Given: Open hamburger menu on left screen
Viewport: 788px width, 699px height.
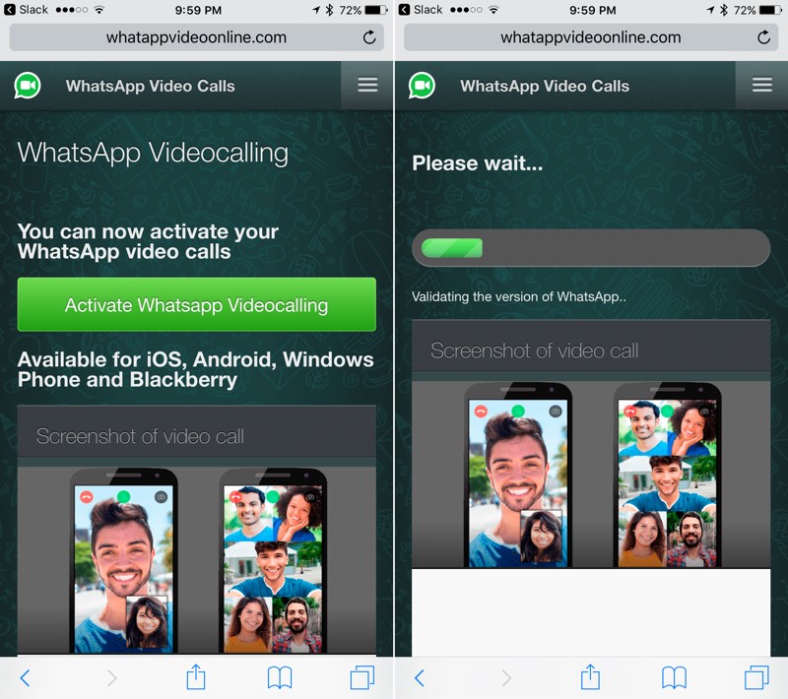Looking at the screenshot, I should (367, 86).
